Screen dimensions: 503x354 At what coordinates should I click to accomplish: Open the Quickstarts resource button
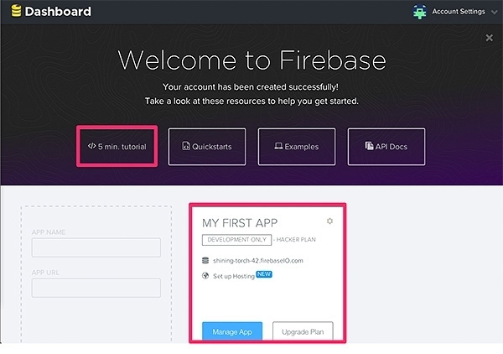pyautogui.click(x=207, y=147)
